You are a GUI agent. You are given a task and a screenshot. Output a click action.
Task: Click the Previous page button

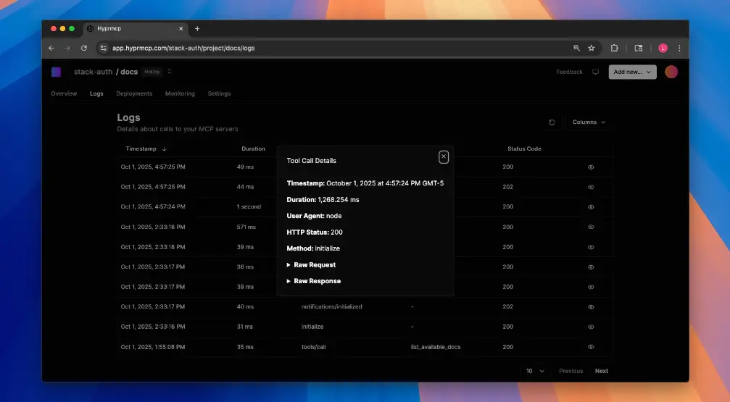[x=571, y=371]
